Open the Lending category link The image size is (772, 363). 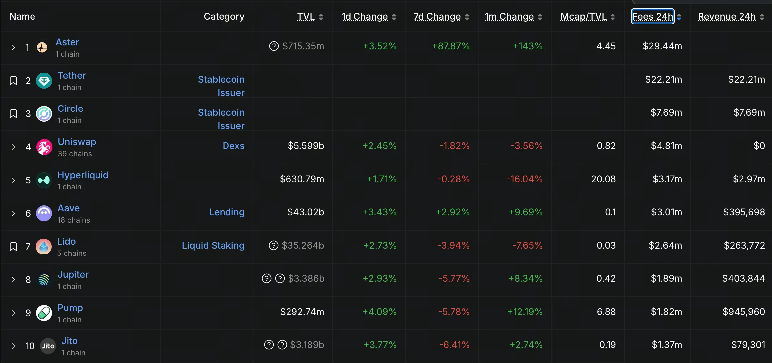tap(227, 212)
